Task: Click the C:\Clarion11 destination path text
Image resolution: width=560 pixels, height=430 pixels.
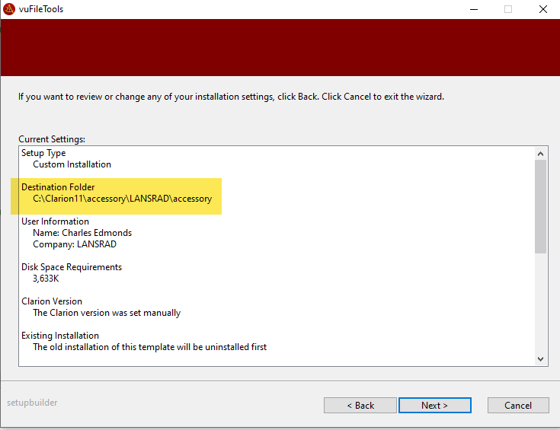Action: click(122, 199)
